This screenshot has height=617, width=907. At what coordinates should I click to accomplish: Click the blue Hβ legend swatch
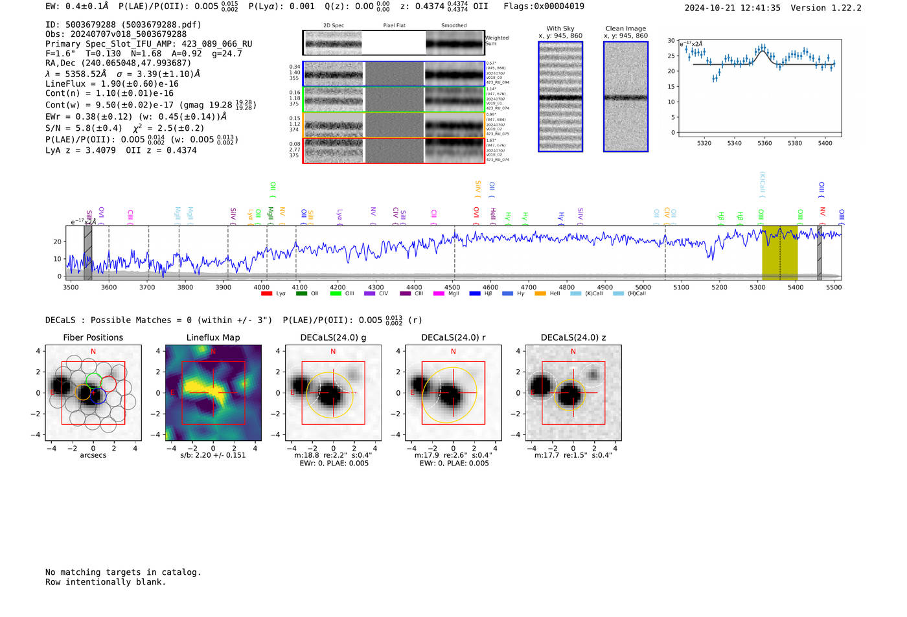pyautogui.click(x=475, y=294)
